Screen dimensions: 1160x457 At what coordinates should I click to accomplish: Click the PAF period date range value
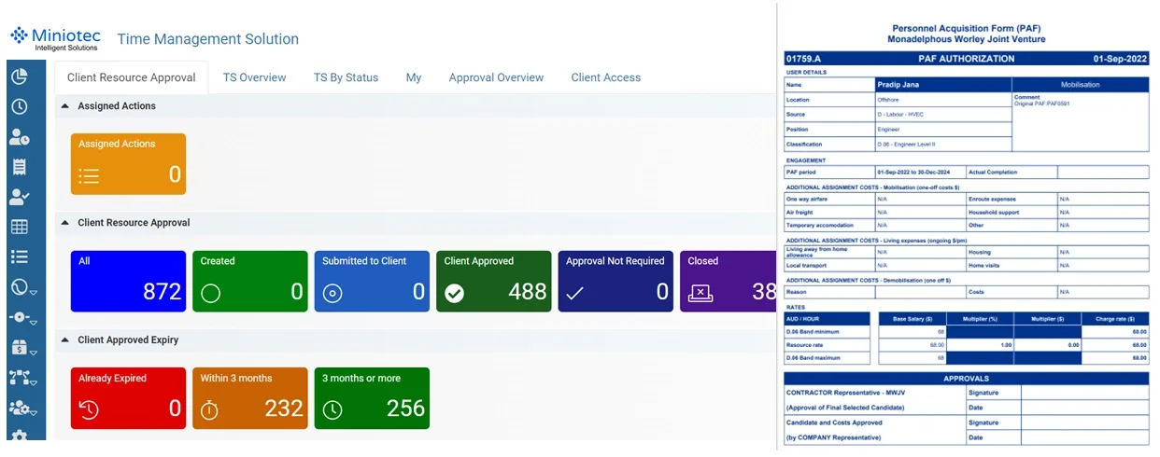point(914,173)
